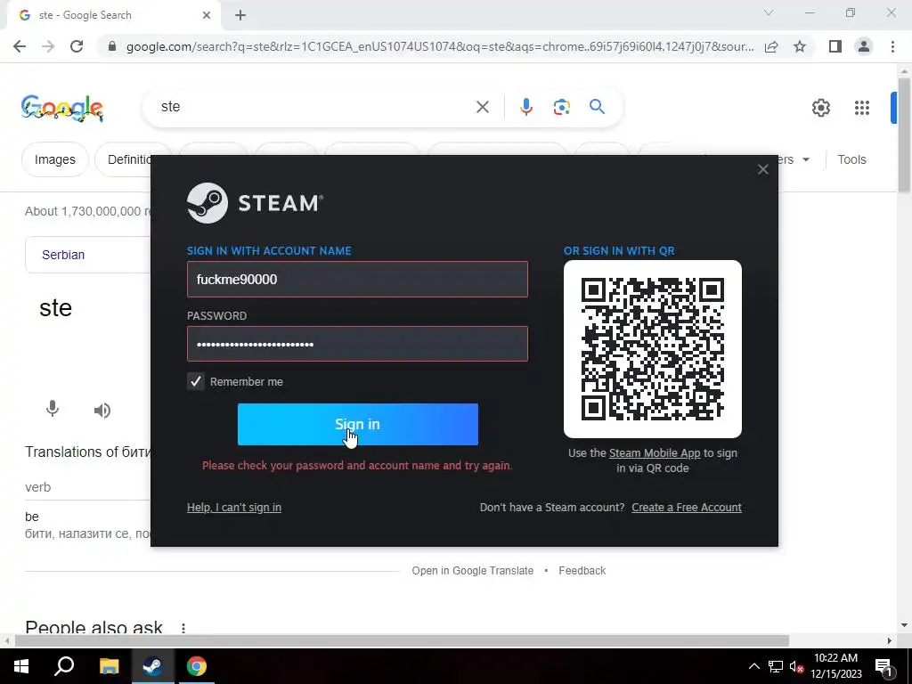
Task: Reload the Google search page
Action: 77,46
